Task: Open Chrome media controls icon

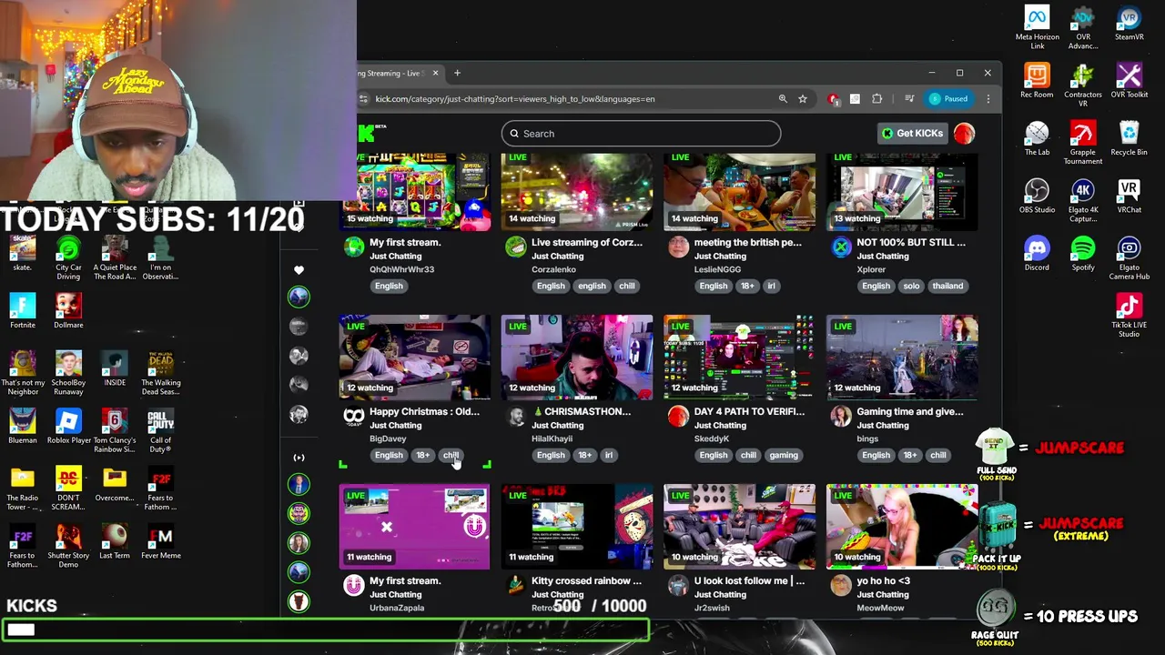Action: tap(908, 99)
